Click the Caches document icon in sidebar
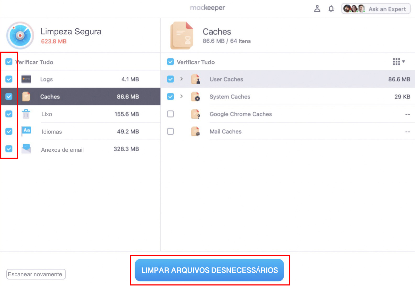 [x=26, y=96]
